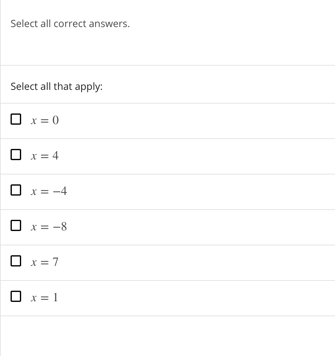Viewport: 335px width, 356px height.
Task: Toggle the x = 1 checkbox
Action: click(x=16, y=297)
